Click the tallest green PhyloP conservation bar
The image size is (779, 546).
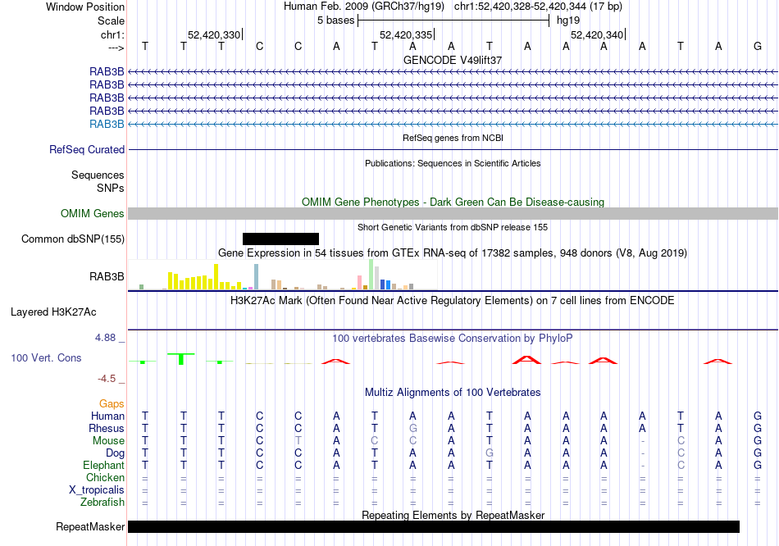click(x=181, y=359)
